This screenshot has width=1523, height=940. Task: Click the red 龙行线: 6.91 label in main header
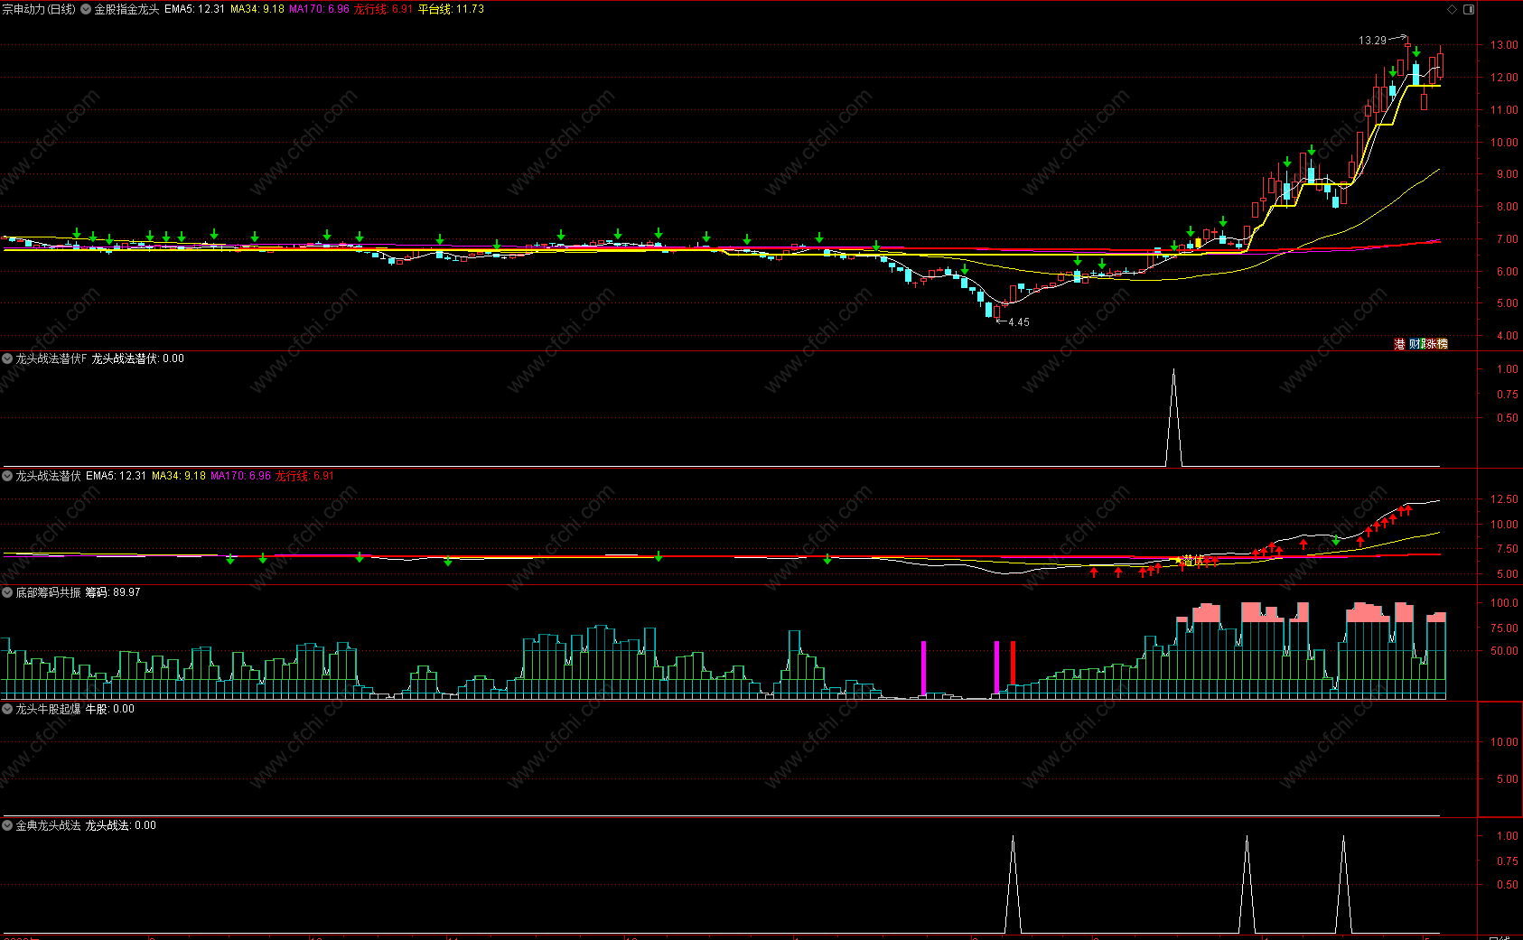383,9
